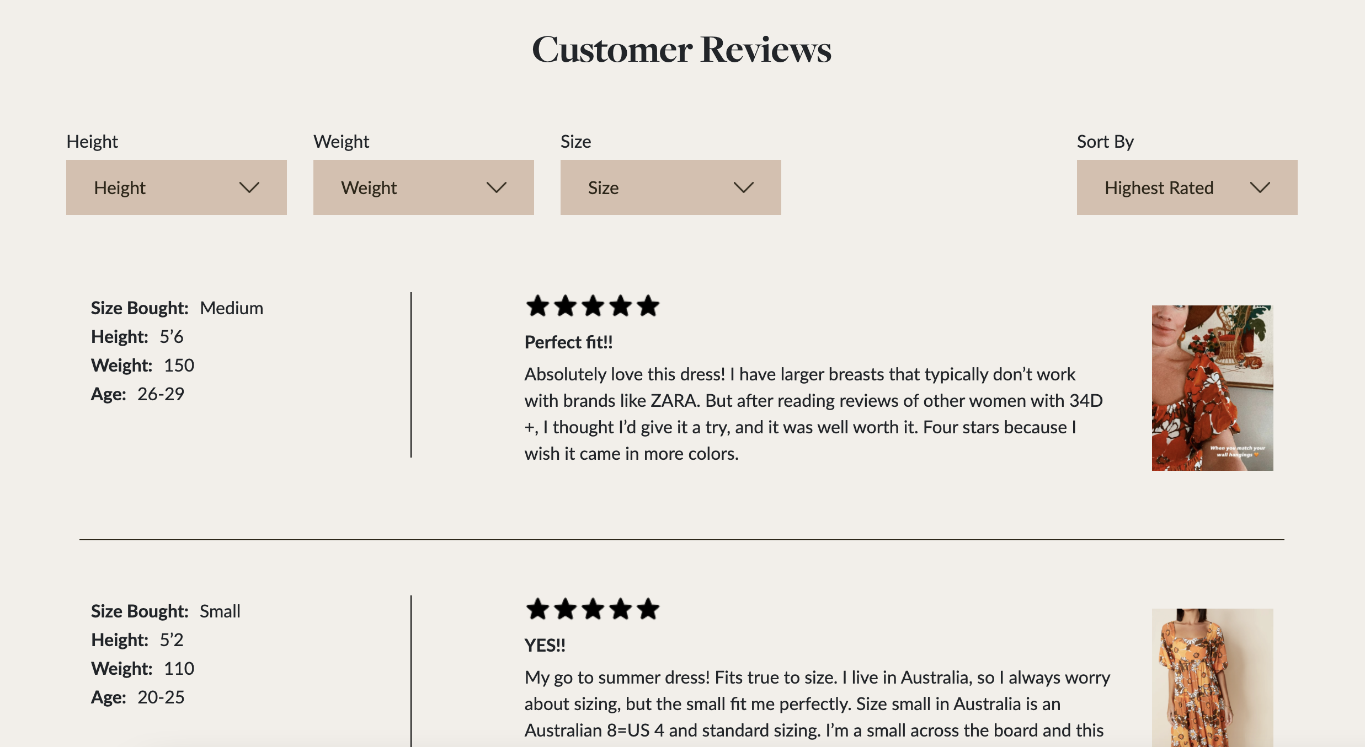Click the Sort By label
1365x747 pixels.
click(x=1105, y=142)
